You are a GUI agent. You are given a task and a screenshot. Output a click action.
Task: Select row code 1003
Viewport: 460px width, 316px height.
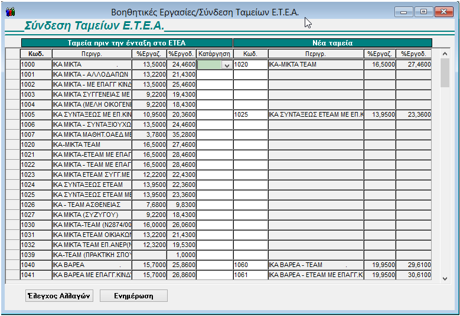[x=36, y=94]
